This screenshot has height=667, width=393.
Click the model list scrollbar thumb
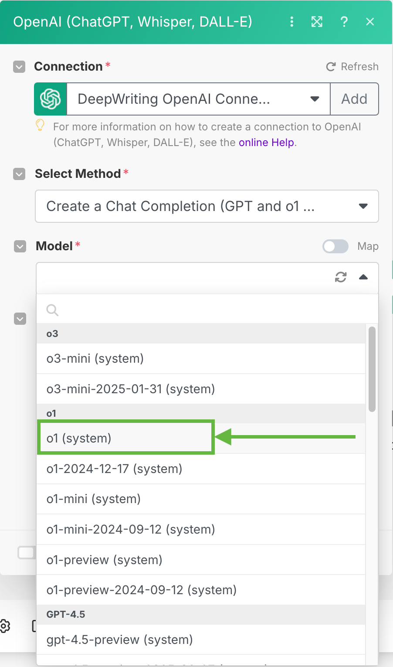coord(372,369)
